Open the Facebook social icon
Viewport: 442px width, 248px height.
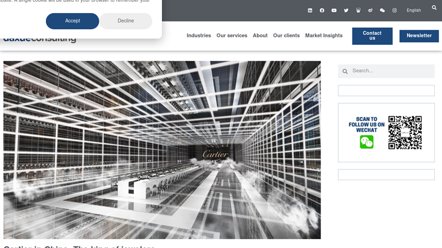tap(322, 10)
